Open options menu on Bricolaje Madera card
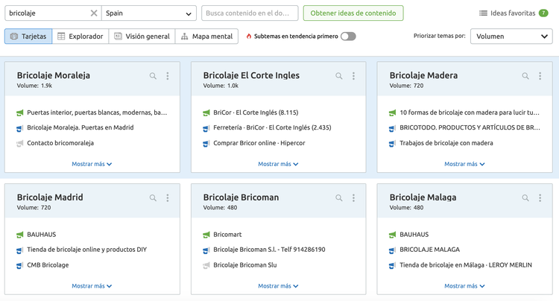This screenshot has width=559, height=301. pos(540,76)
